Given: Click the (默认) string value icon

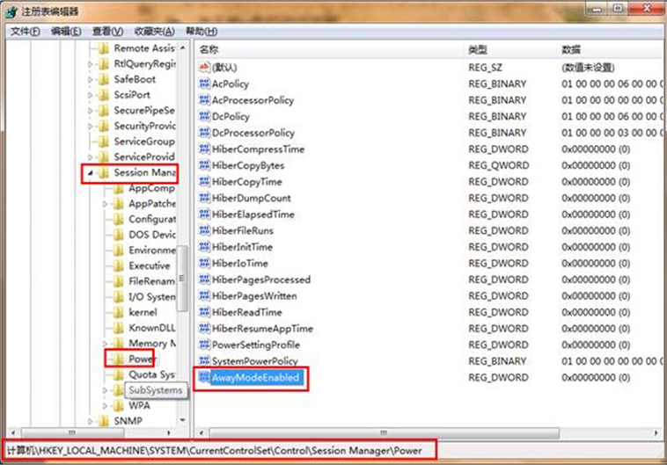Looking at the screenshot, I should tap(204, 68).
